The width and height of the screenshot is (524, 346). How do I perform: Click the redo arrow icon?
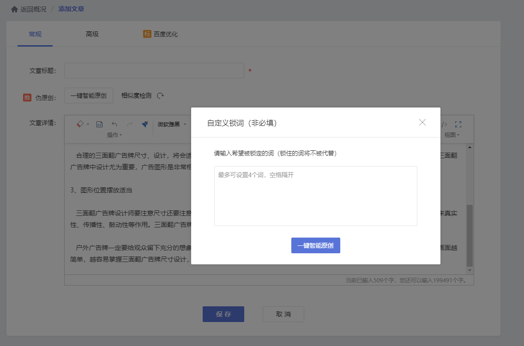130,124
